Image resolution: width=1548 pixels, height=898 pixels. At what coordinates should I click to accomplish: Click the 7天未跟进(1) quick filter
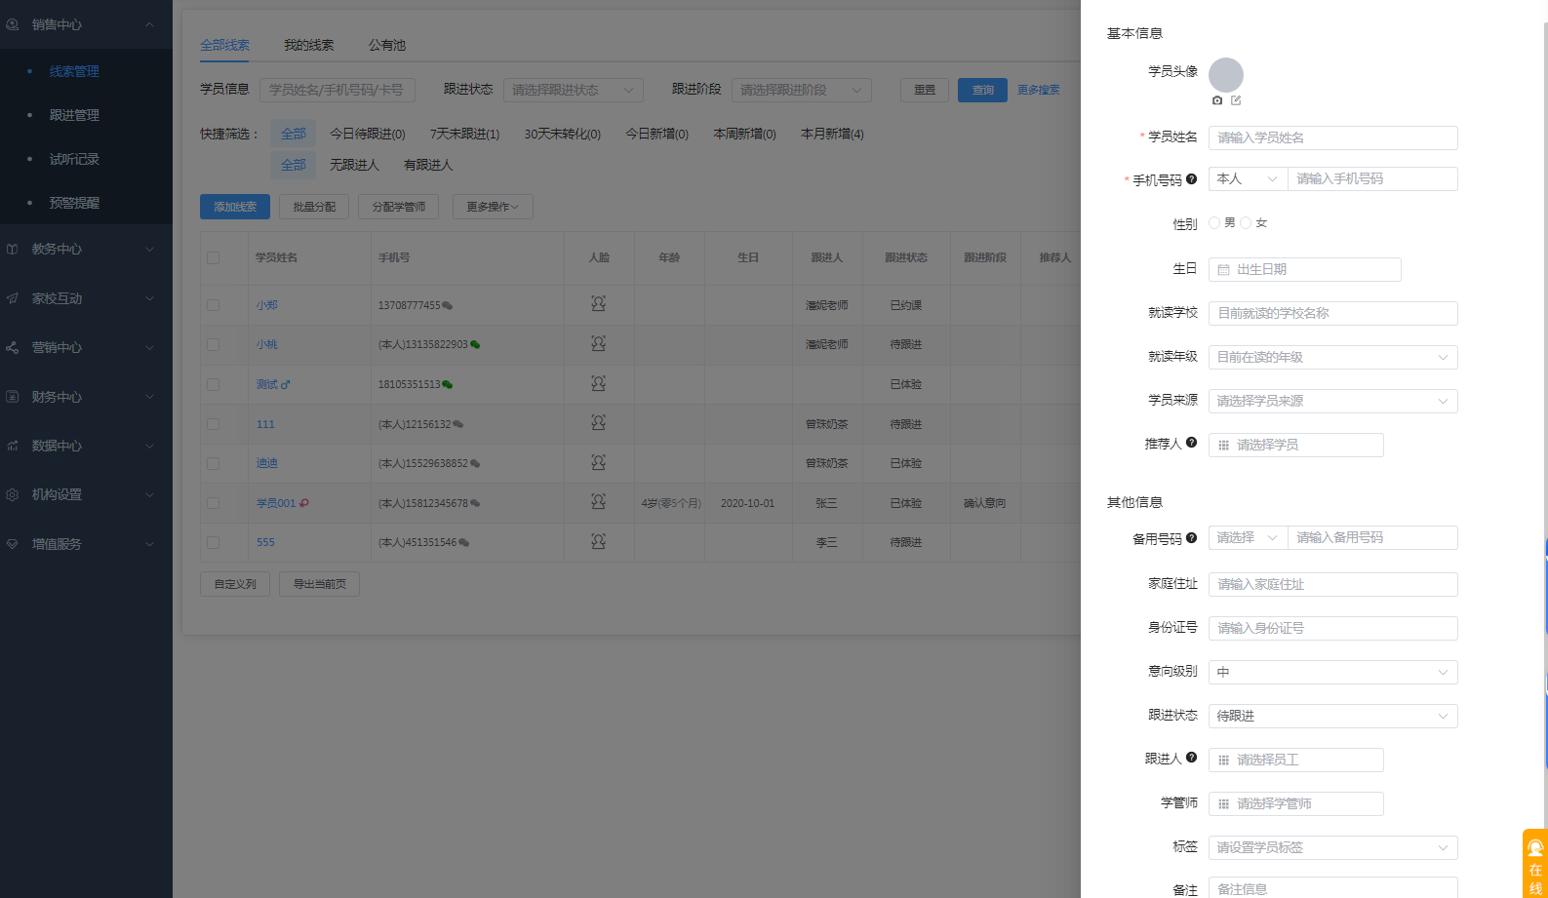coord(464,134)
